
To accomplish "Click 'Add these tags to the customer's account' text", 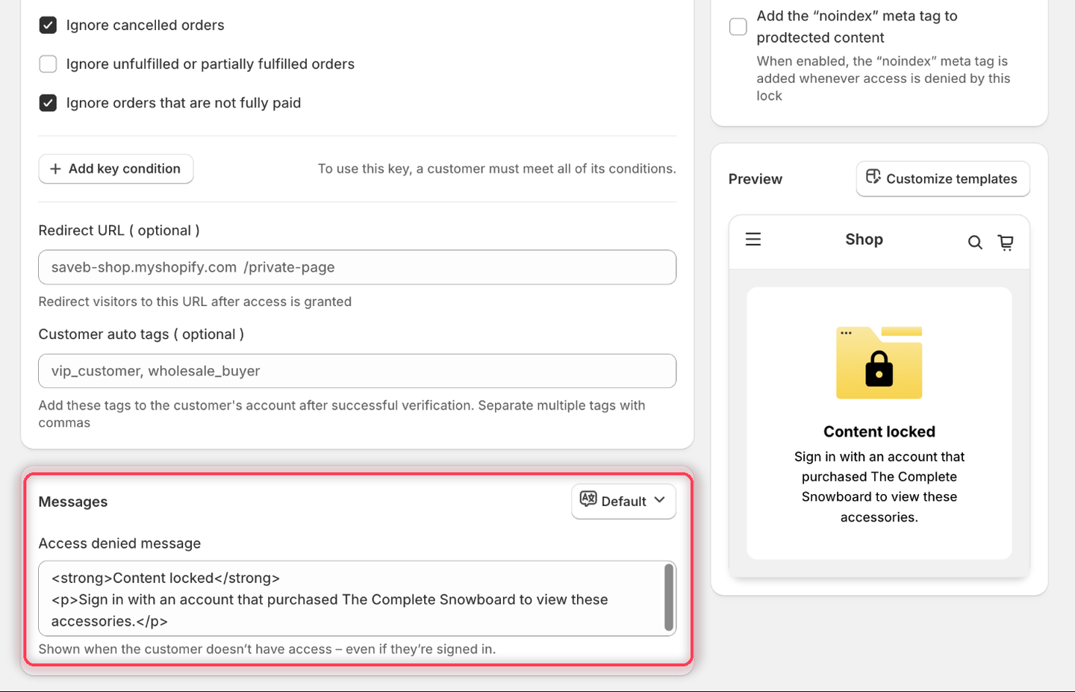I will (342, 414).
